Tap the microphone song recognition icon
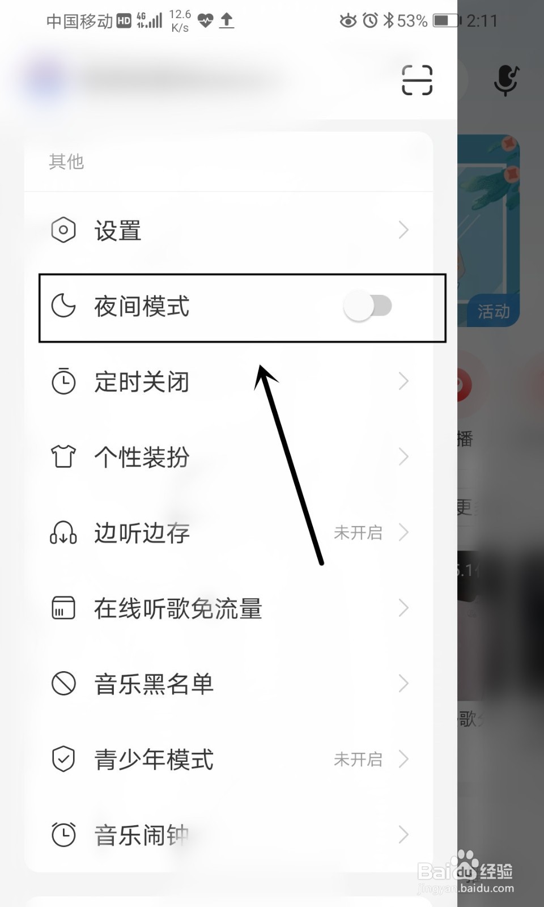544x907 pixels. pyautogui.click(x=505, y=80)
